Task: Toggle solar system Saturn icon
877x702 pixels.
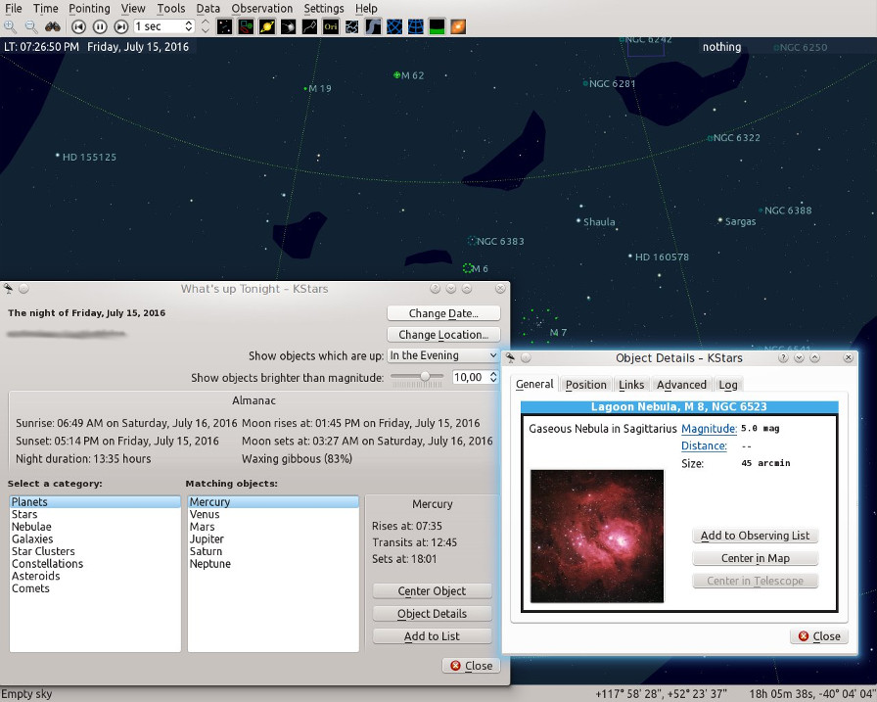Action: pyautogui.click(x=267, y=26)
